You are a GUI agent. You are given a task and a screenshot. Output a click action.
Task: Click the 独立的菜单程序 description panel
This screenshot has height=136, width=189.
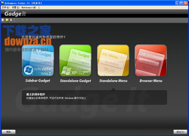[x=94, y=97]
